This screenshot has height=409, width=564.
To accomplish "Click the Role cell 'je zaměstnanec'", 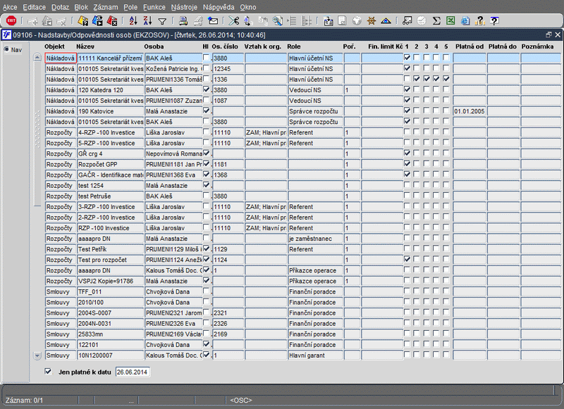I will [315, 239].
